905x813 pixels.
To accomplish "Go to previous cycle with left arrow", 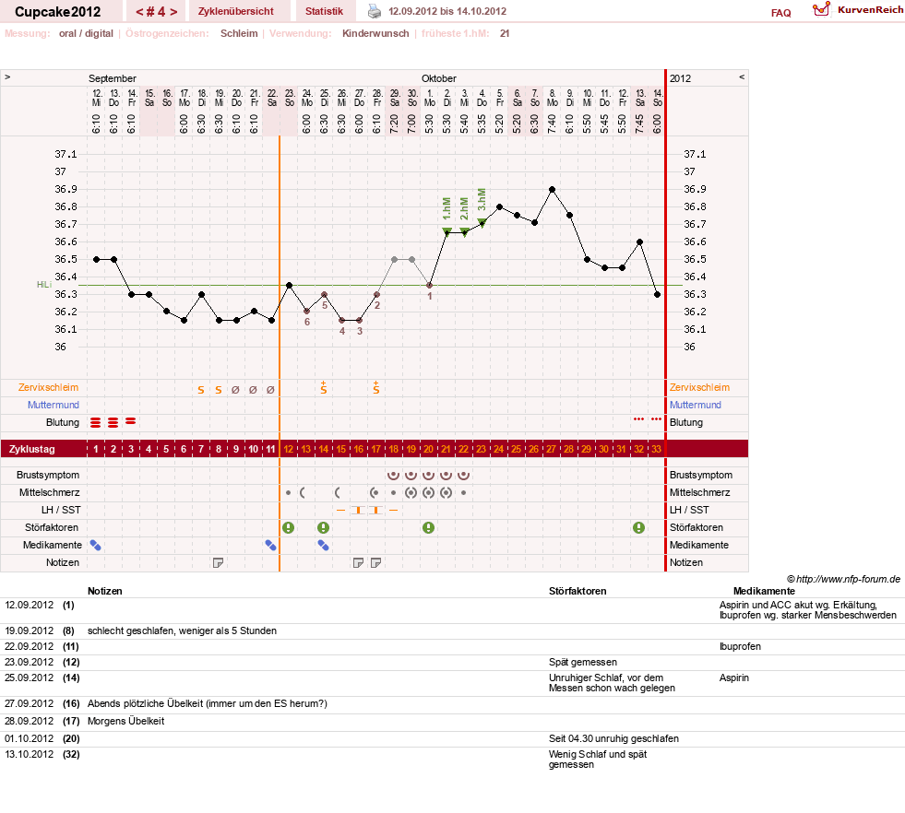I will pos(139,12).
